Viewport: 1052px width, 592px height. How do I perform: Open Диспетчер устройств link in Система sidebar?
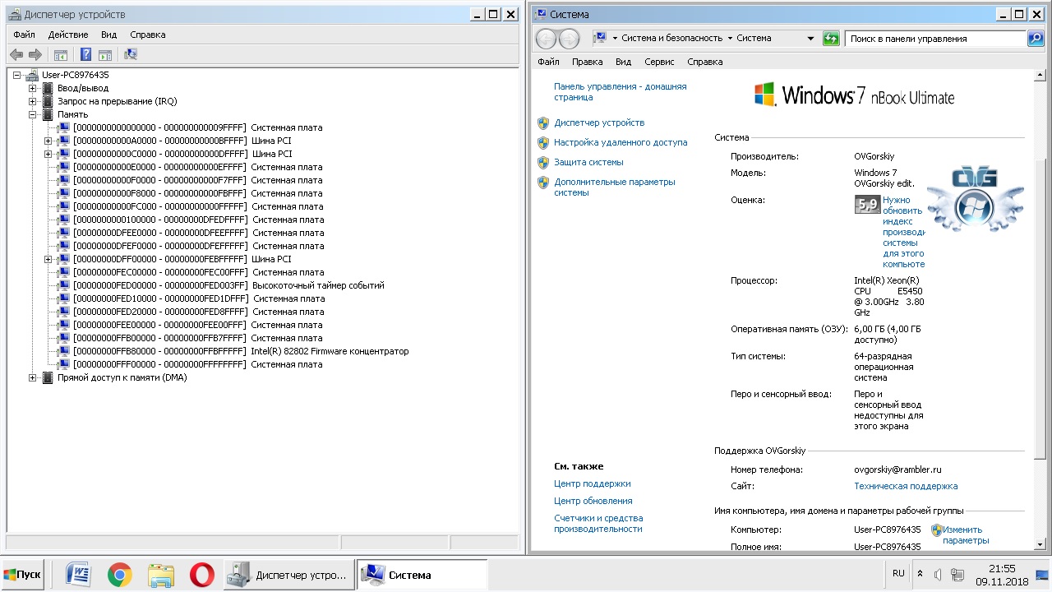pyautogui.click(x=599, y=123)
